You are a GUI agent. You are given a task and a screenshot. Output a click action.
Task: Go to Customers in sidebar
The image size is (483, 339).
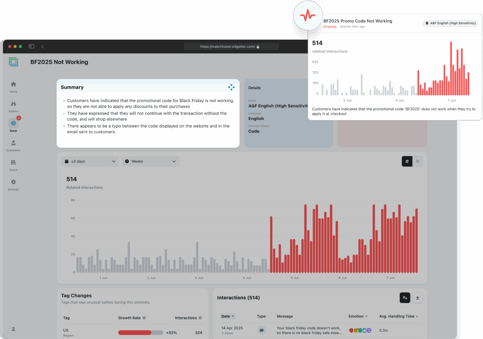[x=13, y=146]
